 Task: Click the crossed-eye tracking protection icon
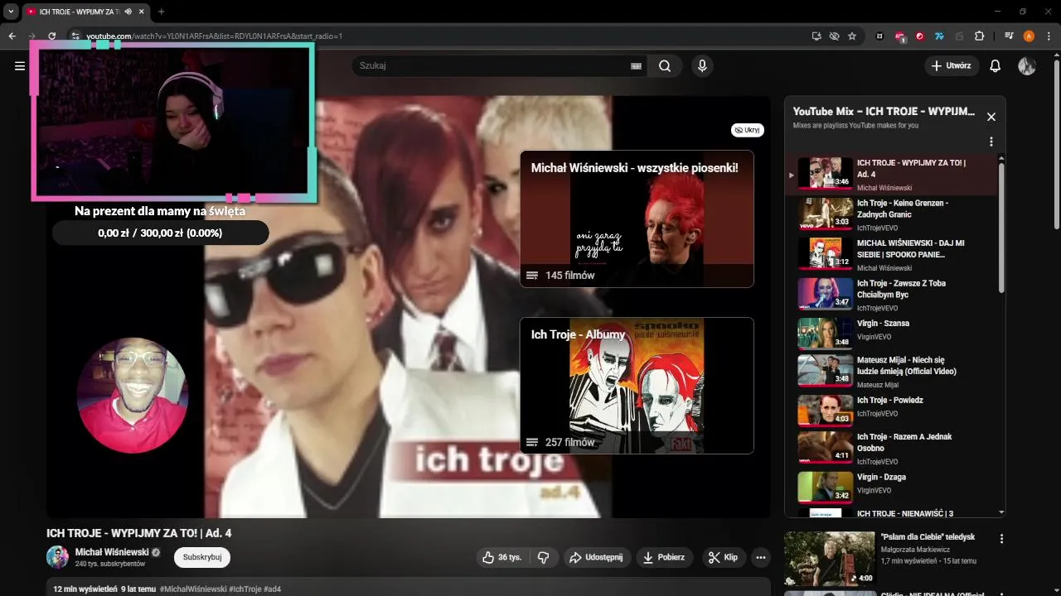835,36
